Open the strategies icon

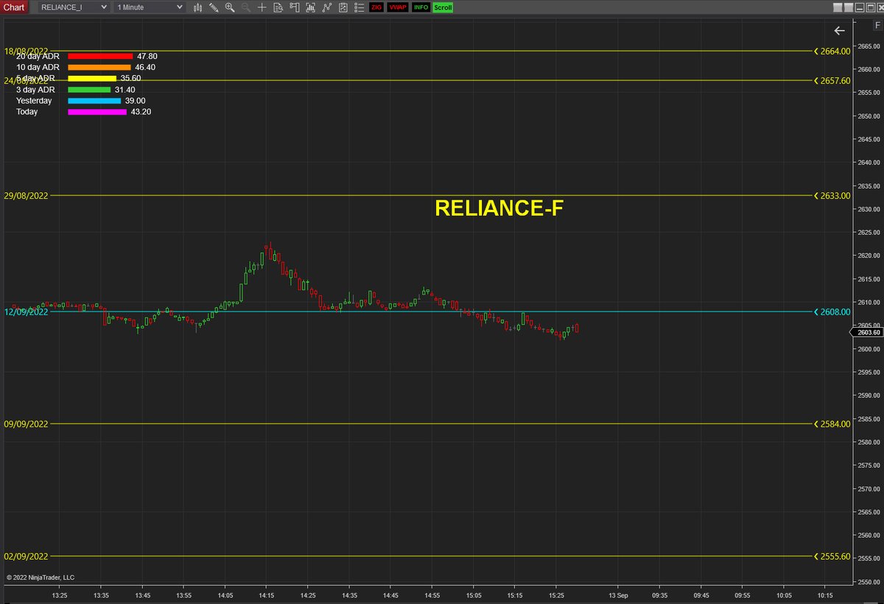(x=343, y=7)
